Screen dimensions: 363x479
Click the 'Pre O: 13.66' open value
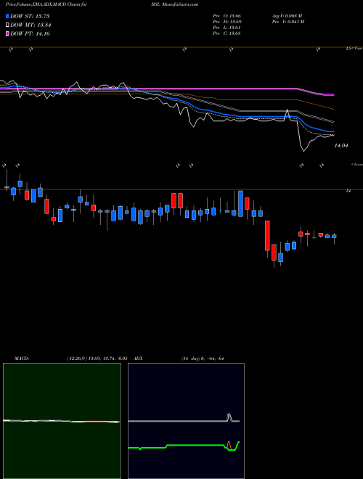[227, 16]
